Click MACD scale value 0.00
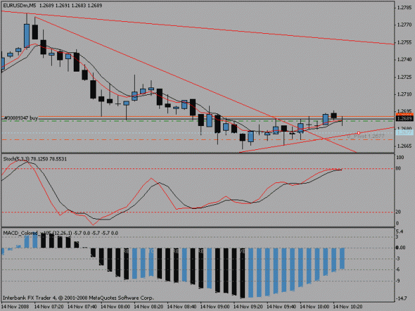 click(x=400, y=247)
